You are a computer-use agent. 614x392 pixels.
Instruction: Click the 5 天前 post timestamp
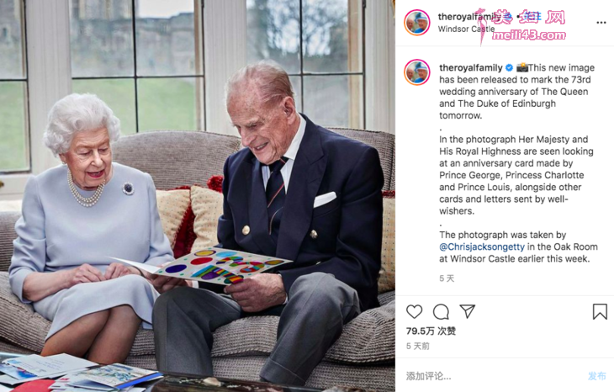(x=418, y=347)
